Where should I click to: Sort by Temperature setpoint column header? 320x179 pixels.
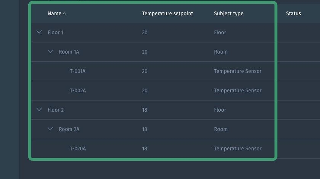(x=167, y=14)
